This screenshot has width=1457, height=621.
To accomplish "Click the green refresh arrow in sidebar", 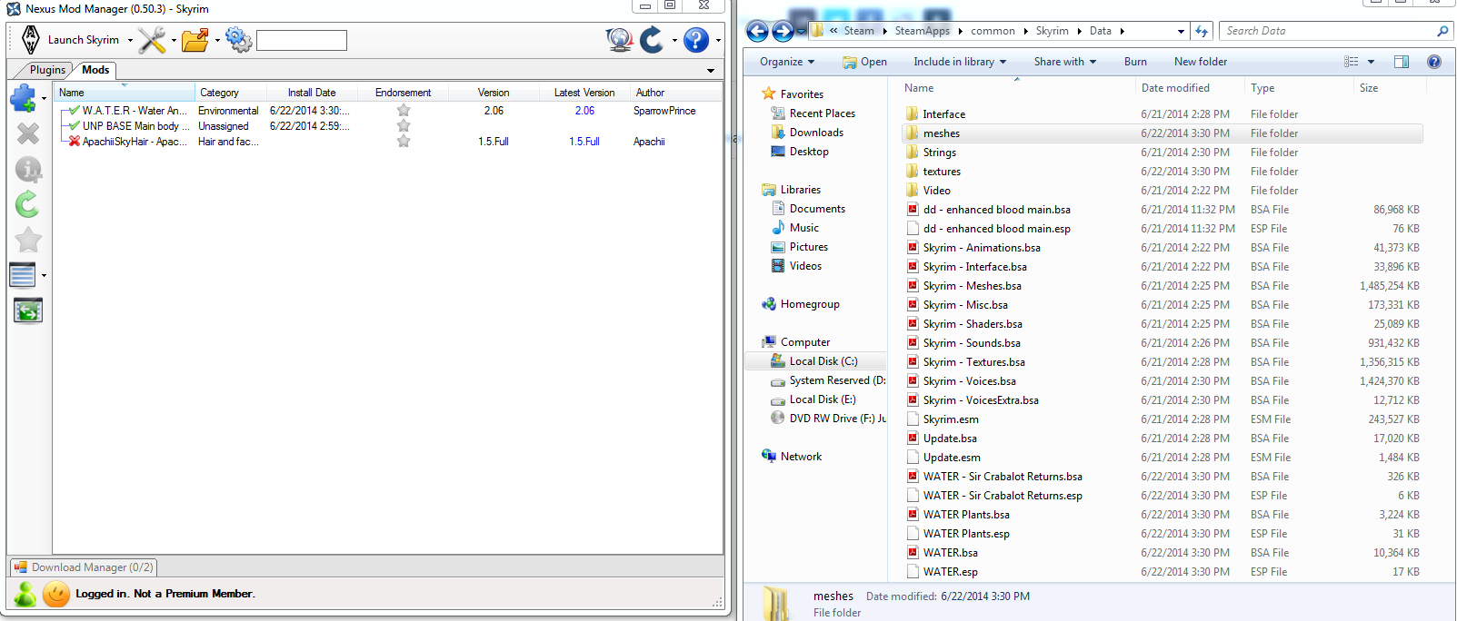I will pos(27,204).
